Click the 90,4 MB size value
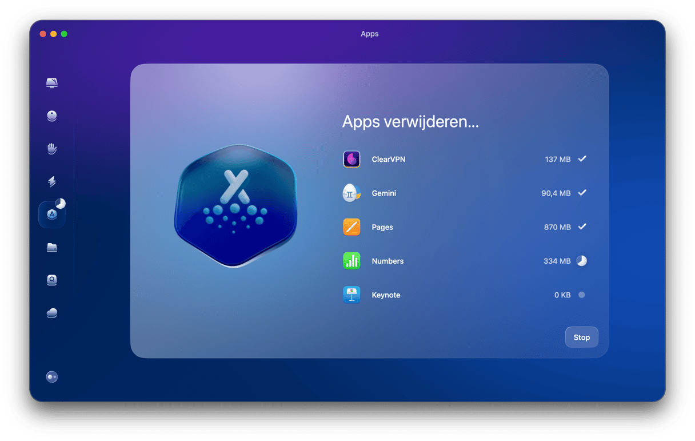This screenshot has height=441, width=695. point(556,193)
